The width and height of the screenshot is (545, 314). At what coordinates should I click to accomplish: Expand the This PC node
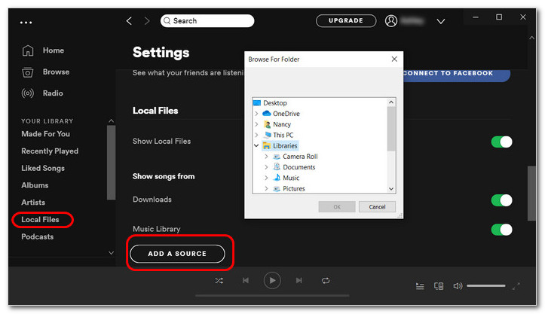(256, 135)
